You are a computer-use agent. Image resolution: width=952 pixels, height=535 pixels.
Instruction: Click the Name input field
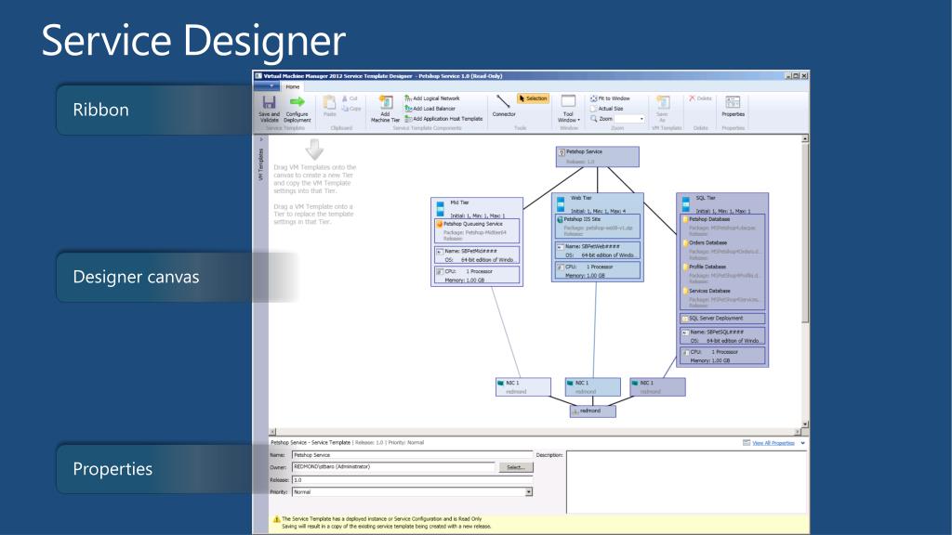(x=412, y=455)
